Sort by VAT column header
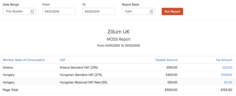The height and width of the screenshot is (96, 236). 62,60
